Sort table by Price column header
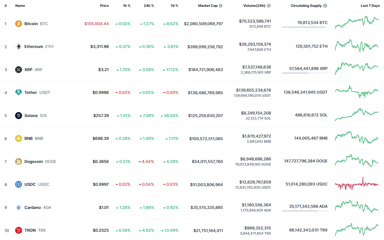Screen dimensions: 384x240 click(x=104, y=6)
